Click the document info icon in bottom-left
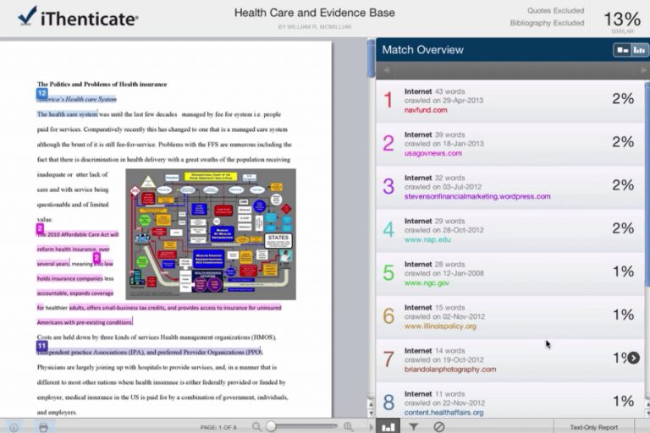This screenshot has height=433, width=650. (13, 427)
